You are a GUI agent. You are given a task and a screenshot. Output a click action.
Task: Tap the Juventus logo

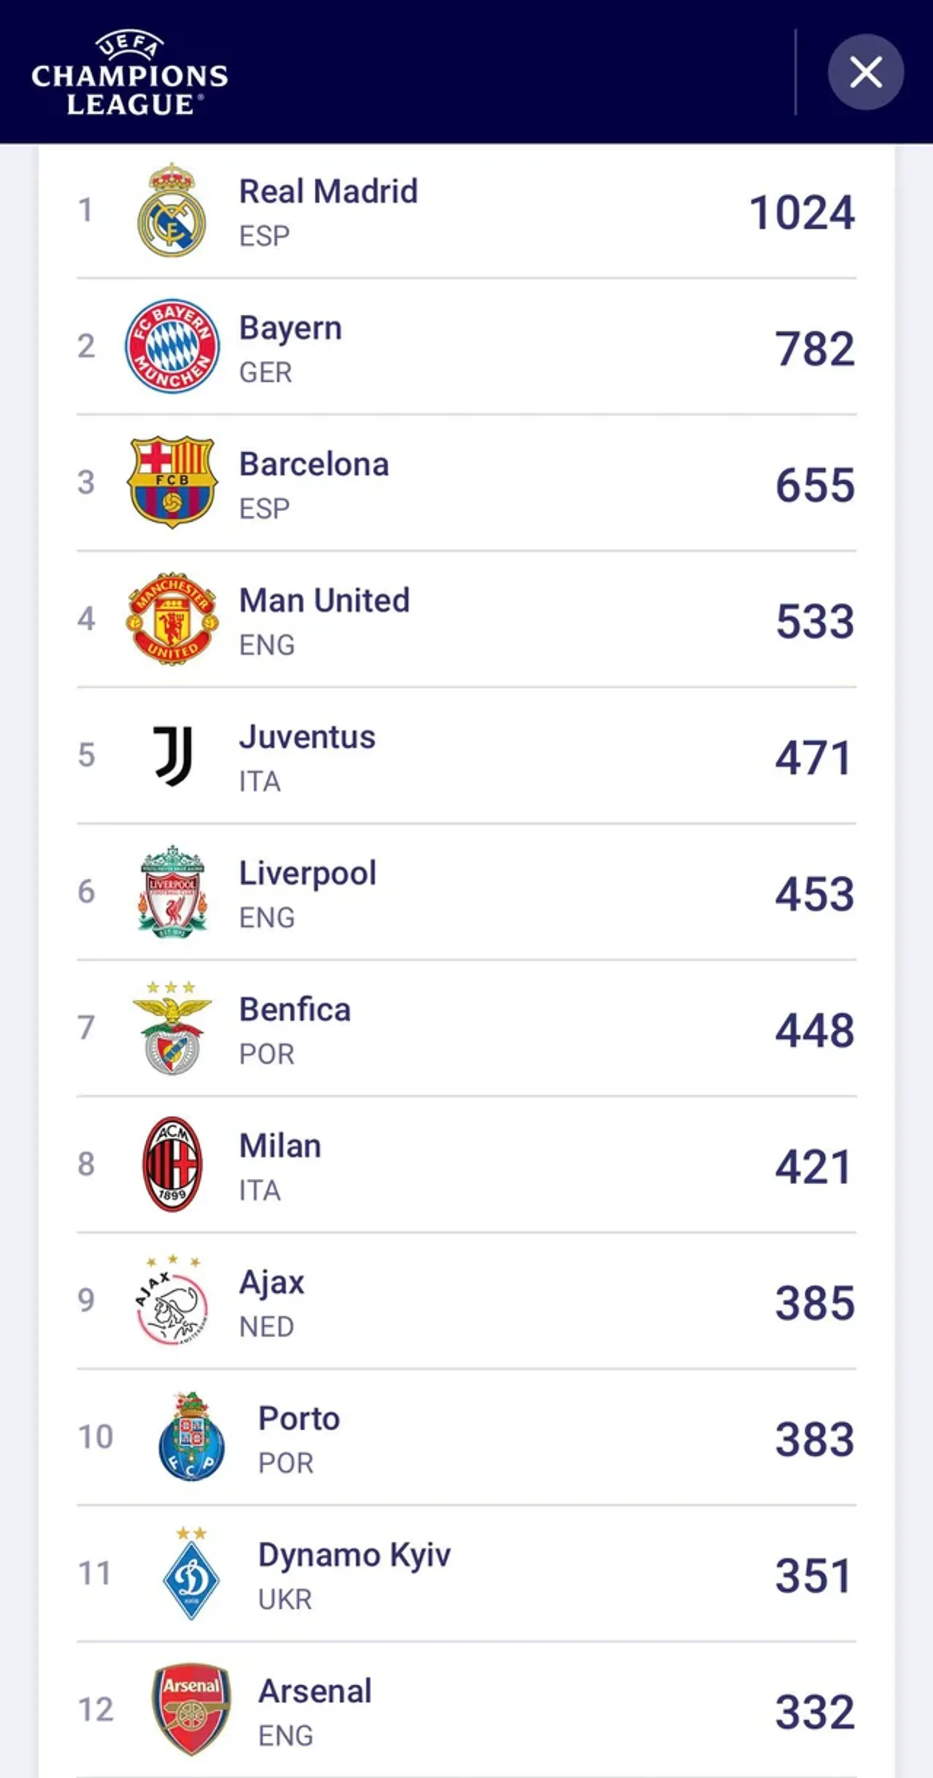pos(172,755)
